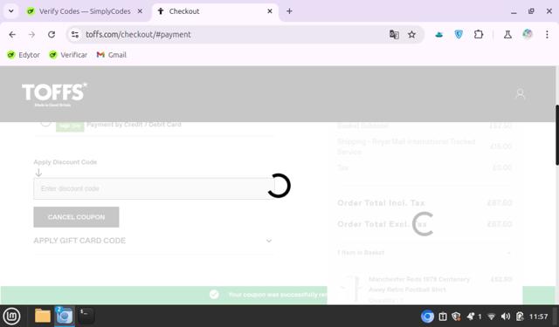Viewport: 559px width, 327px height.
Task: Open the Wi-Fi network tray icon
Action: click(491, 317)
